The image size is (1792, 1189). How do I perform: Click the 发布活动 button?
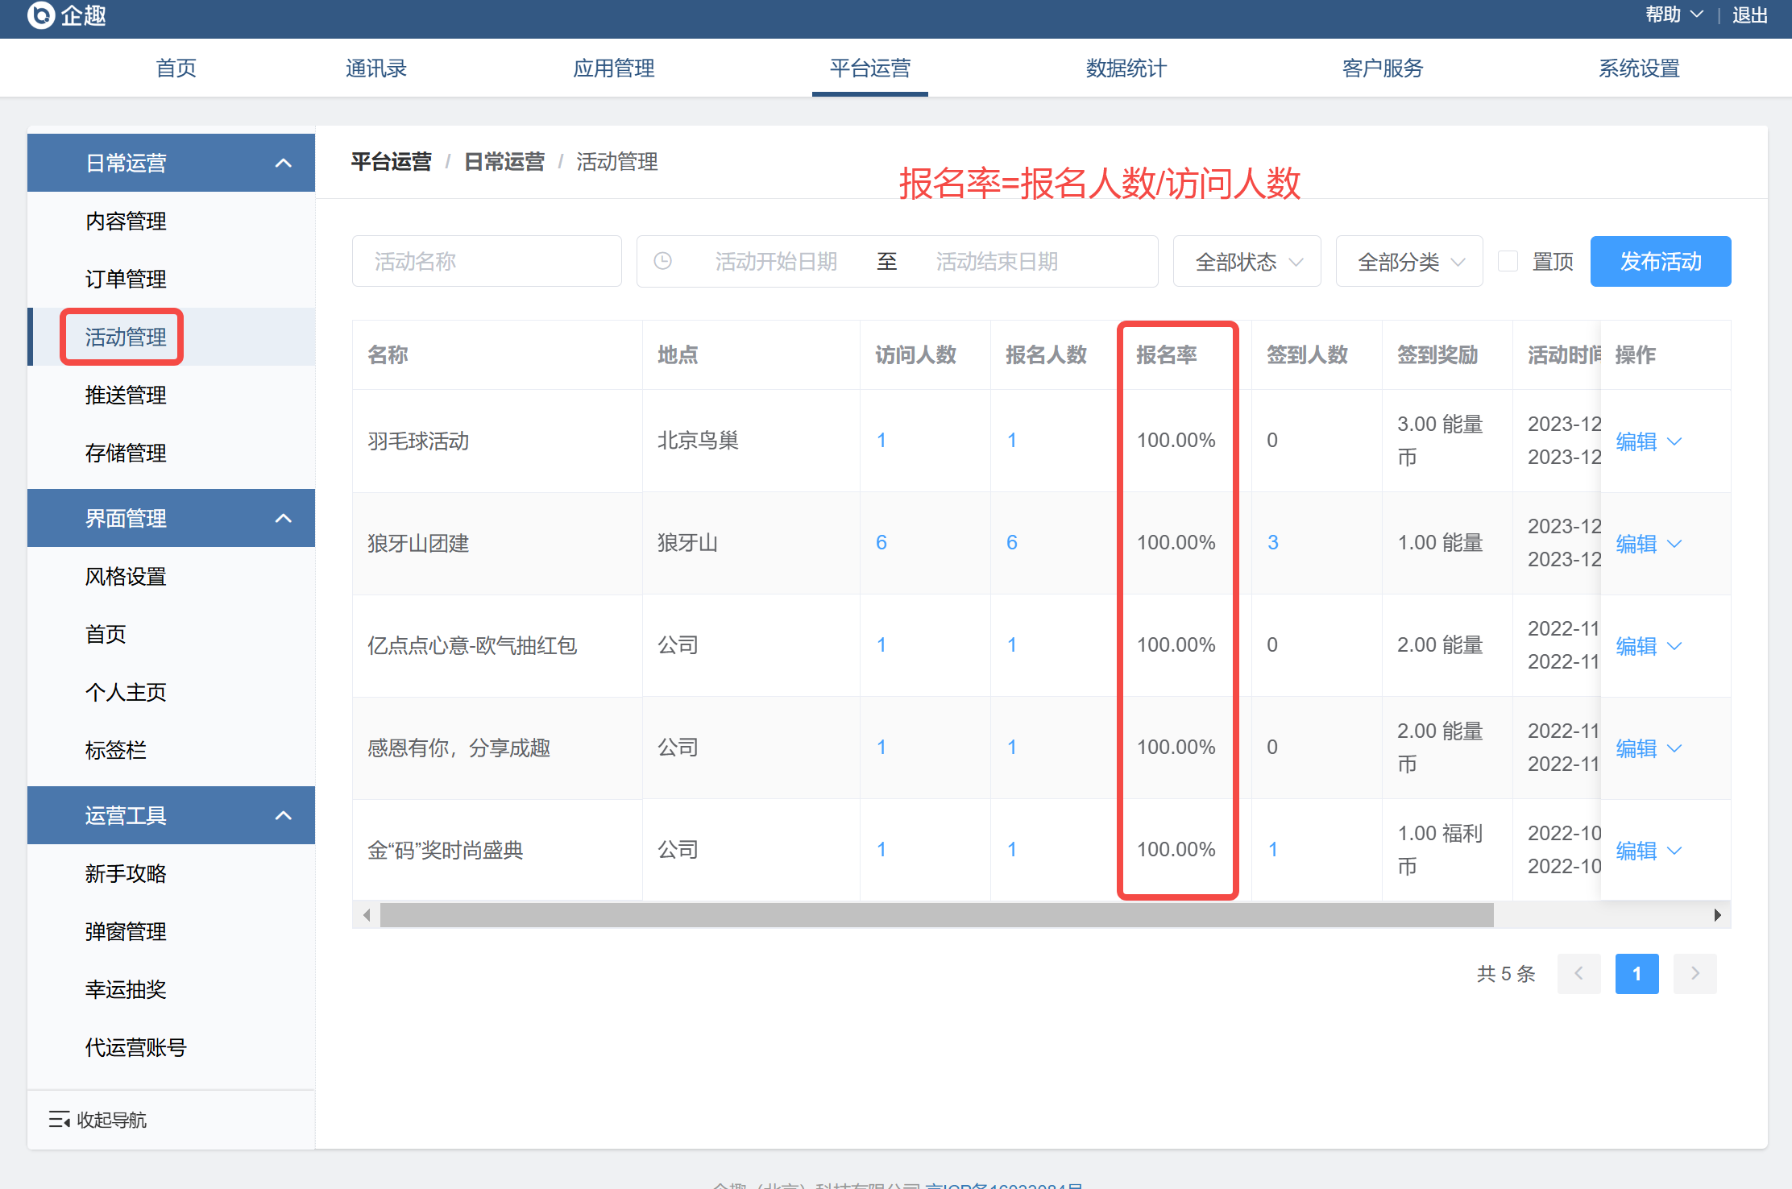(x=1660, y=261)
